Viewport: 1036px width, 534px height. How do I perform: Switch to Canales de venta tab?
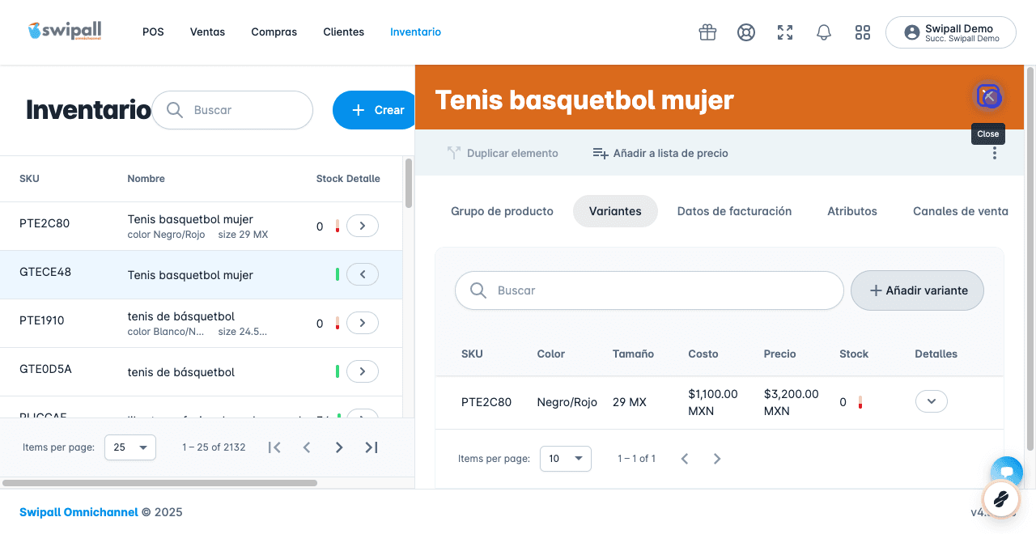tap(961, 211)
